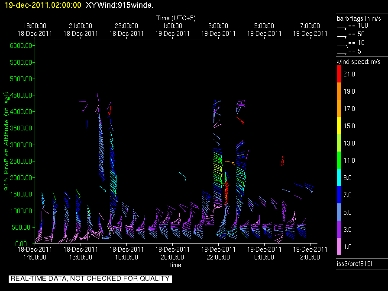Image resolution: width=388 pixels, height=291 pixels.
Task: Click the lime 13.0 m/s color band
Action: coord(339,143)
